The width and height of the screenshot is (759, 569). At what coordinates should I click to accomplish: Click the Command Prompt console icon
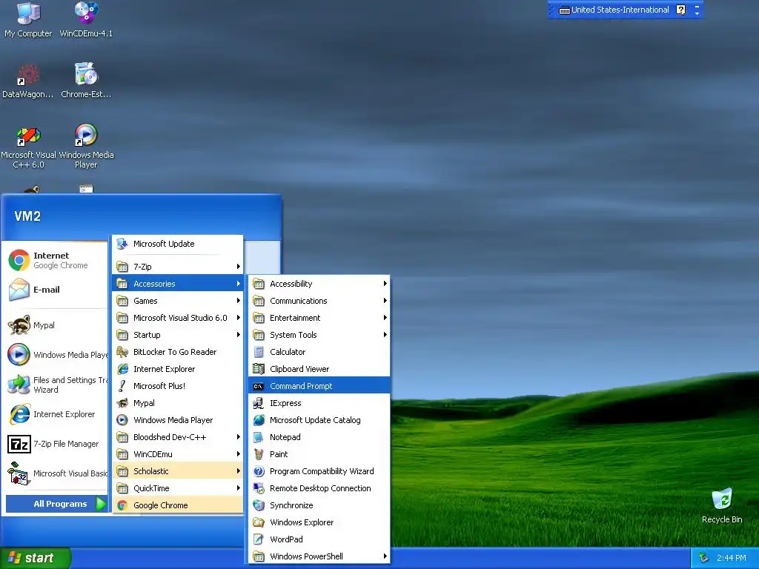(x=259, y=385)
